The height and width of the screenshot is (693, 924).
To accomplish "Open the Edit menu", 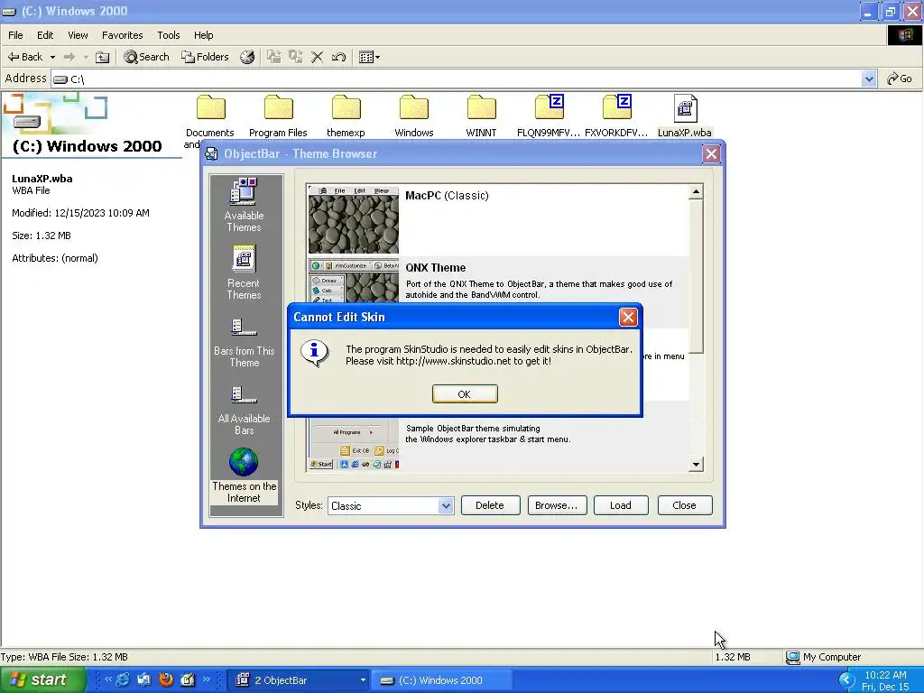I will coord(45,35).
